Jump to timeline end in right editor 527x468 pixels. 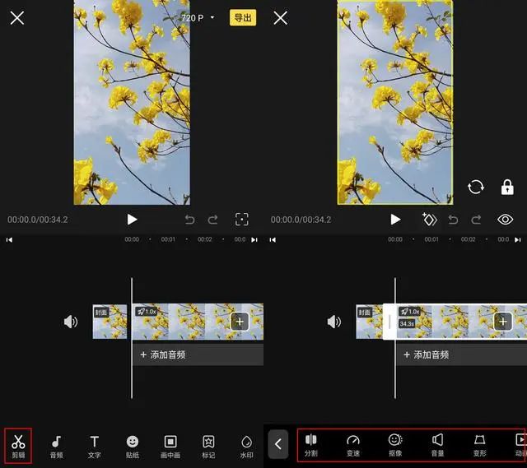pos(518,239)
